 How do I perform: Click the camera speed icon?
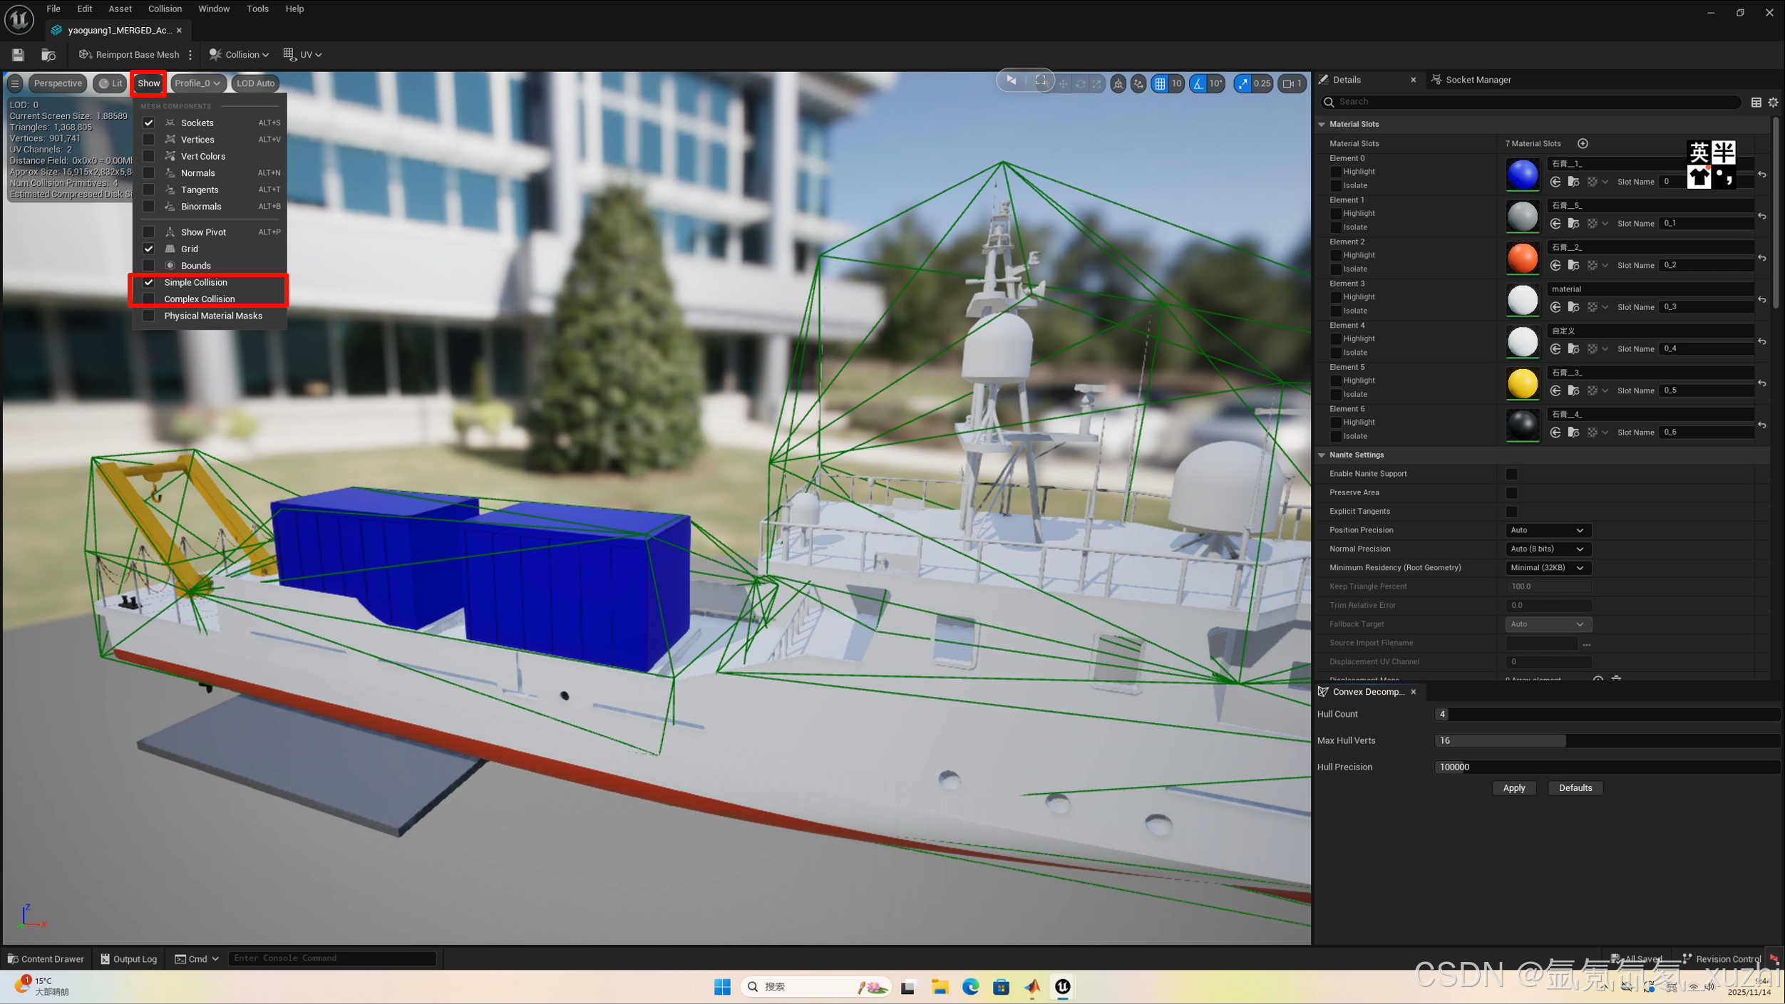tap(1287, 83)
